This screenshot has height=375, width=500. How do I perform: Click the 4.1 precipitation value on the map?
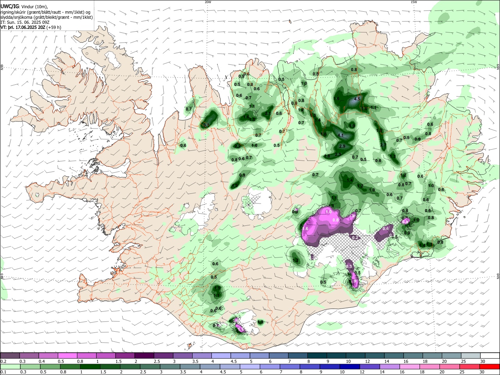[x=341, y=136]
